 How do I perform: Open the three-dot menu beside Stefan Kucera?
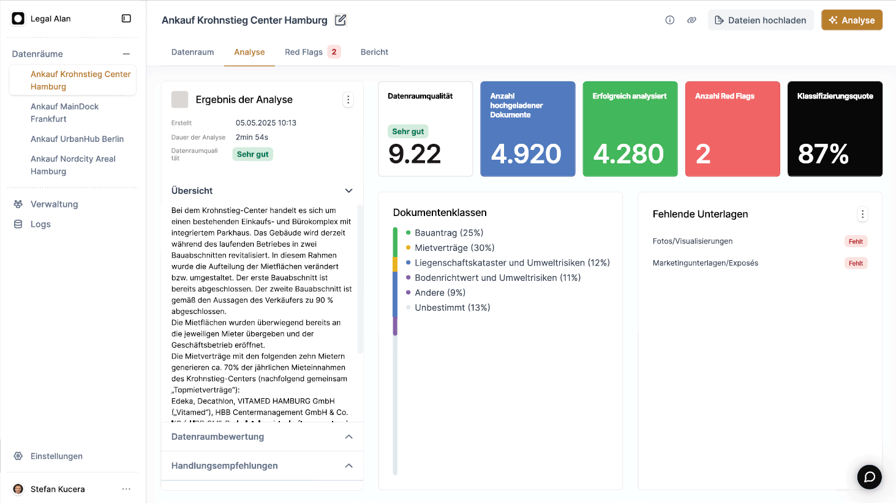[126, 489]
